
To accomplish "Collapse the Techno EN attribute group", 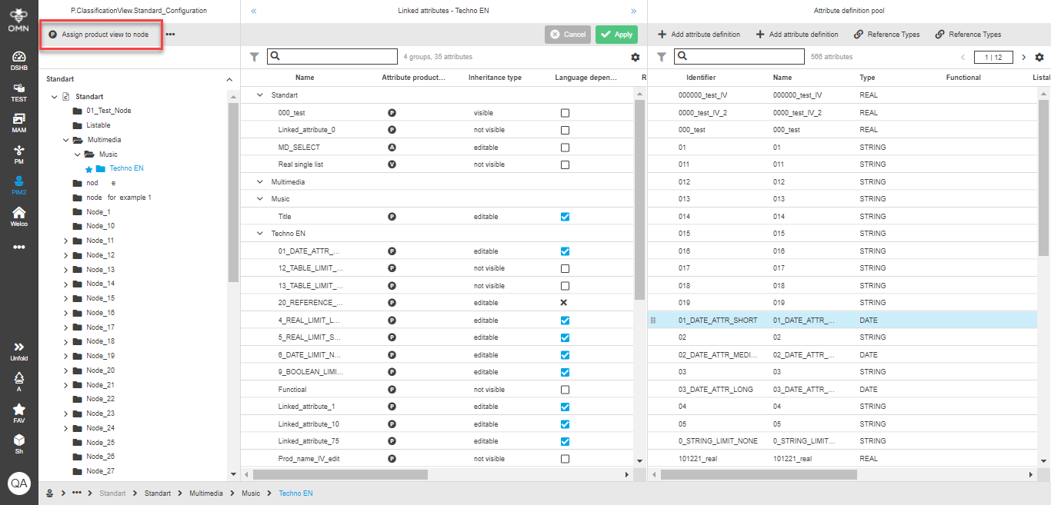I will (259, 233).
